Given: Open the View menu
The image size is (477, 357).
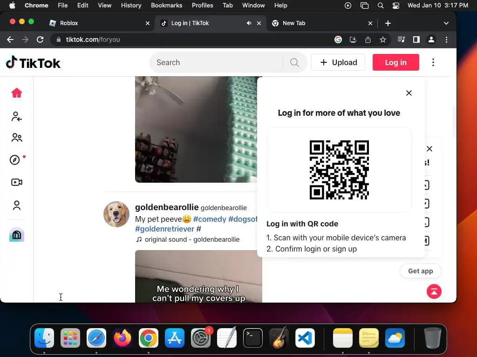Looking at the screenshot, I should (104, 5).
